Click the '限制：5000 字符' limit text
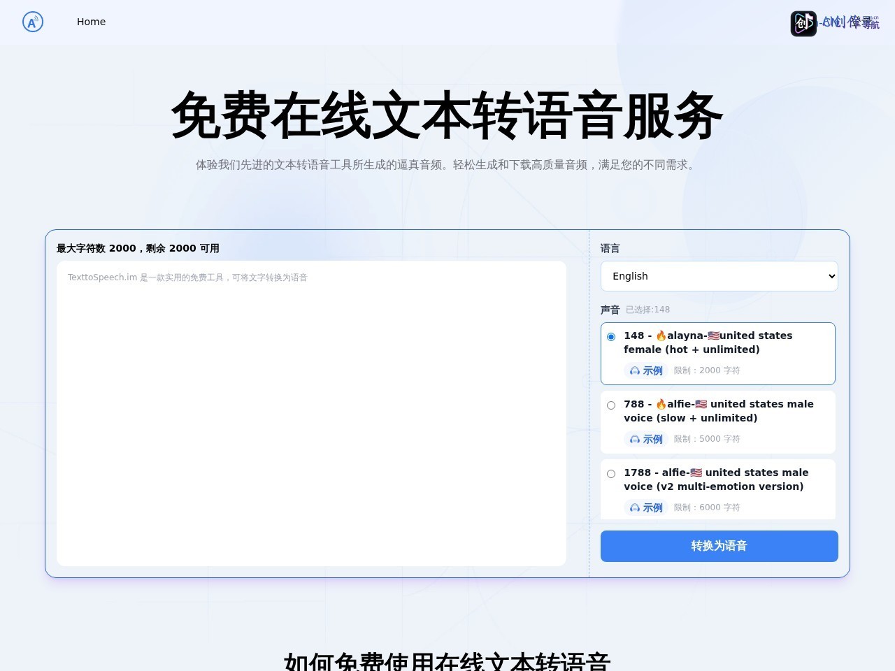This screenshot has width=895, height=671. (707, 439)
